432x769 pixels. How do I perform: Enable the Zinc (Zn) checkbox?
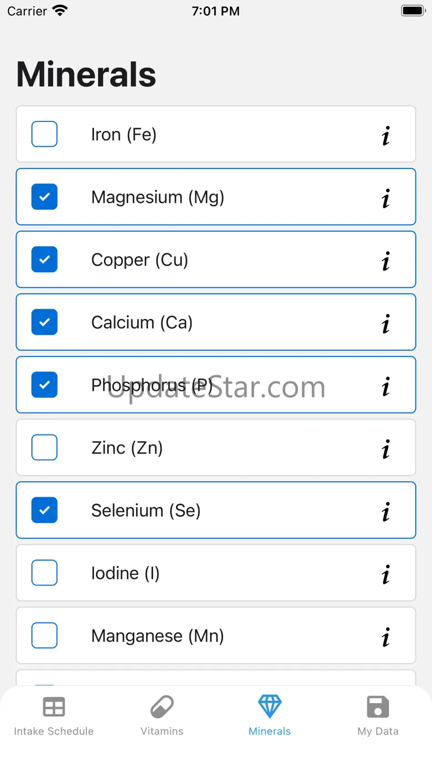[x=44, y=447]
